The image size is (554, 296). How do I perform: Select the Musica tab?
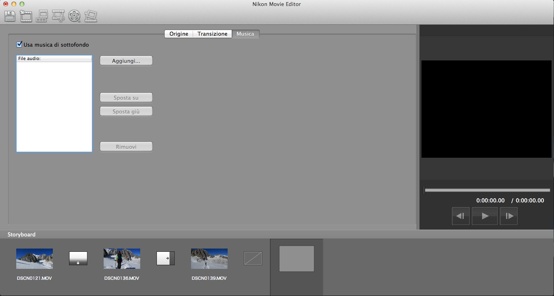coord(245,34)
